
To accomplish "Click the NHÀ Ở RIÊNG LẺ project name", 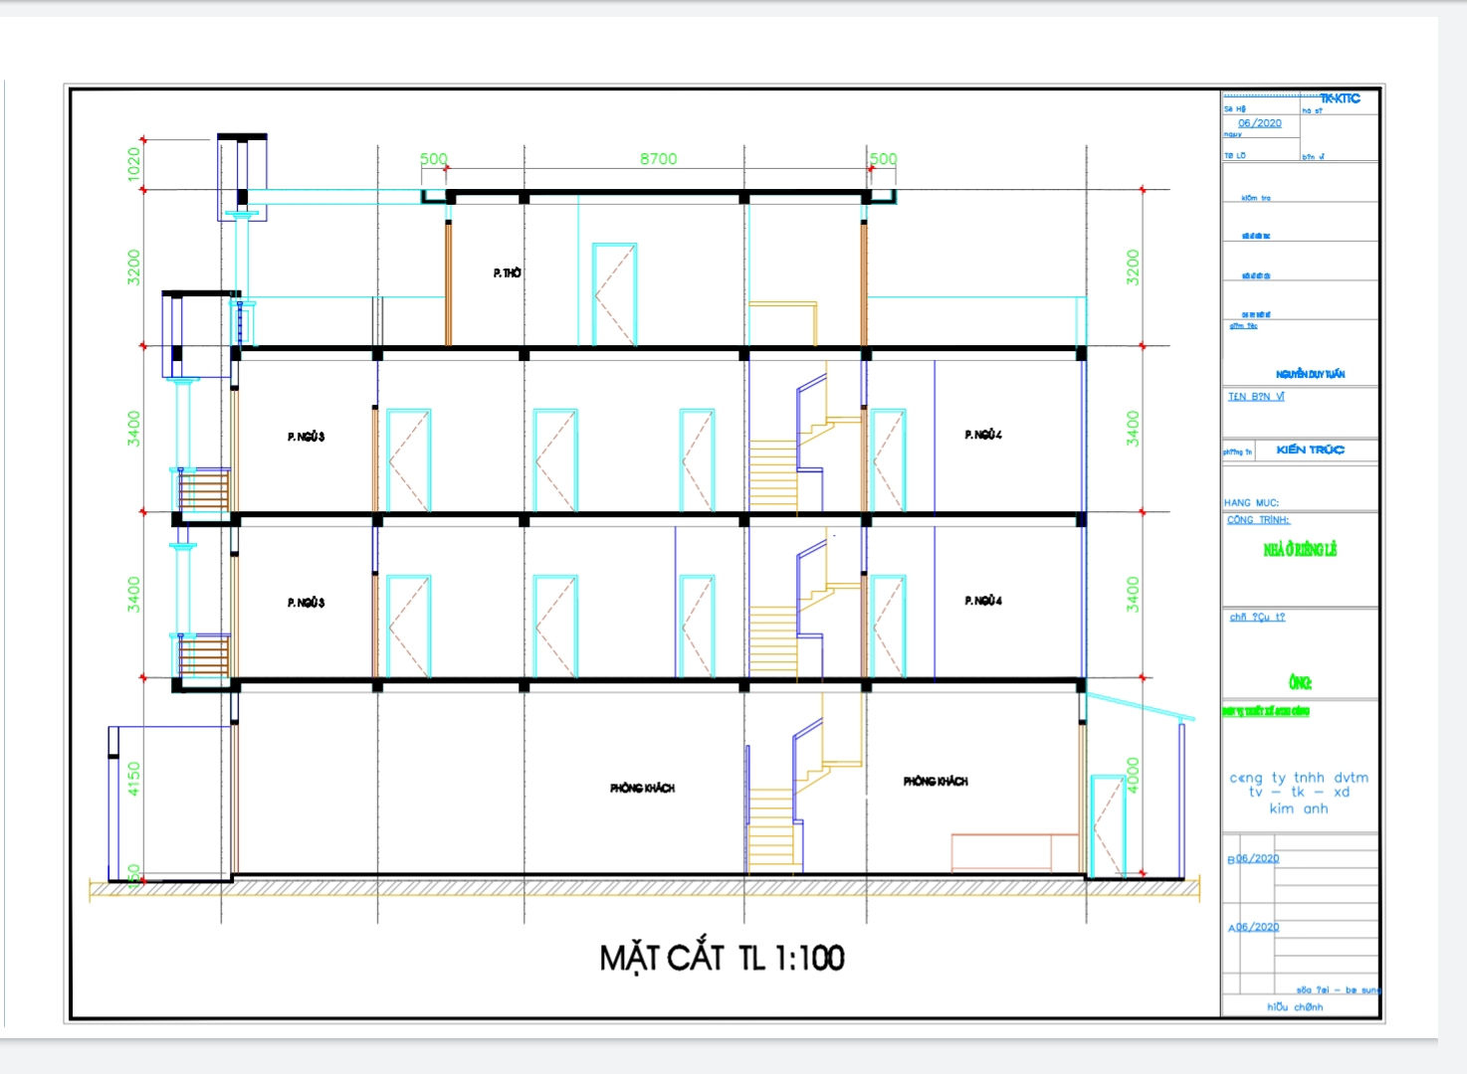I will (x=1302, y=550).
